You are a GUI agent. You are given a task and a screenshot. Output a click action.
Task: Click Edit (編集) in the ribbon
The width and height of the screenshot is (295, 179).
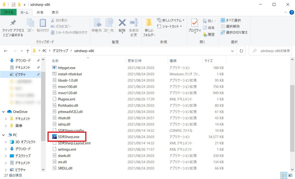[209, 28]
